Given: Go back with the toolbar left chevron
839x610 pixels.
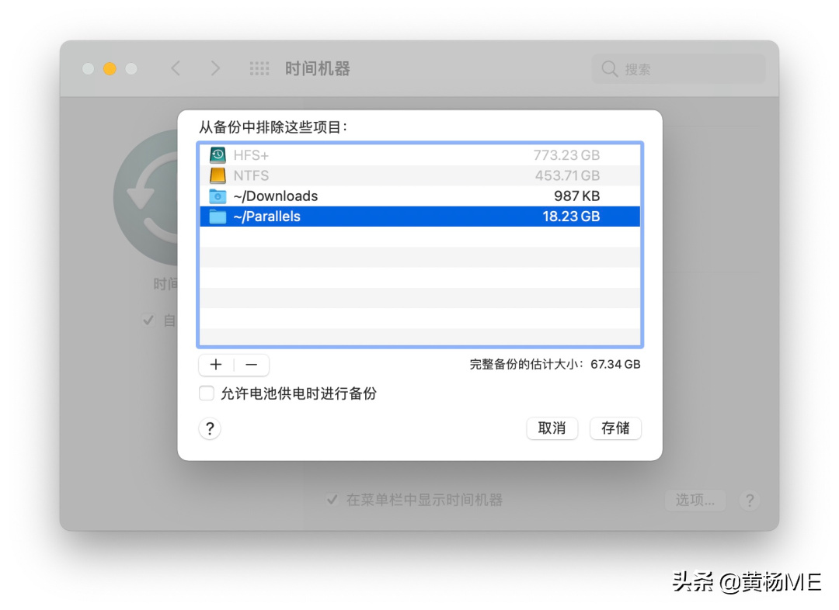Looking at the screenshot, I should click(176, 68).
